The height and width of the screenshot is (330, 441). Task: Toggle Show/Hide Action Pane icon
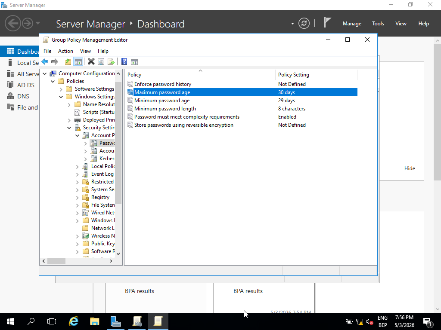coord(134,62)
